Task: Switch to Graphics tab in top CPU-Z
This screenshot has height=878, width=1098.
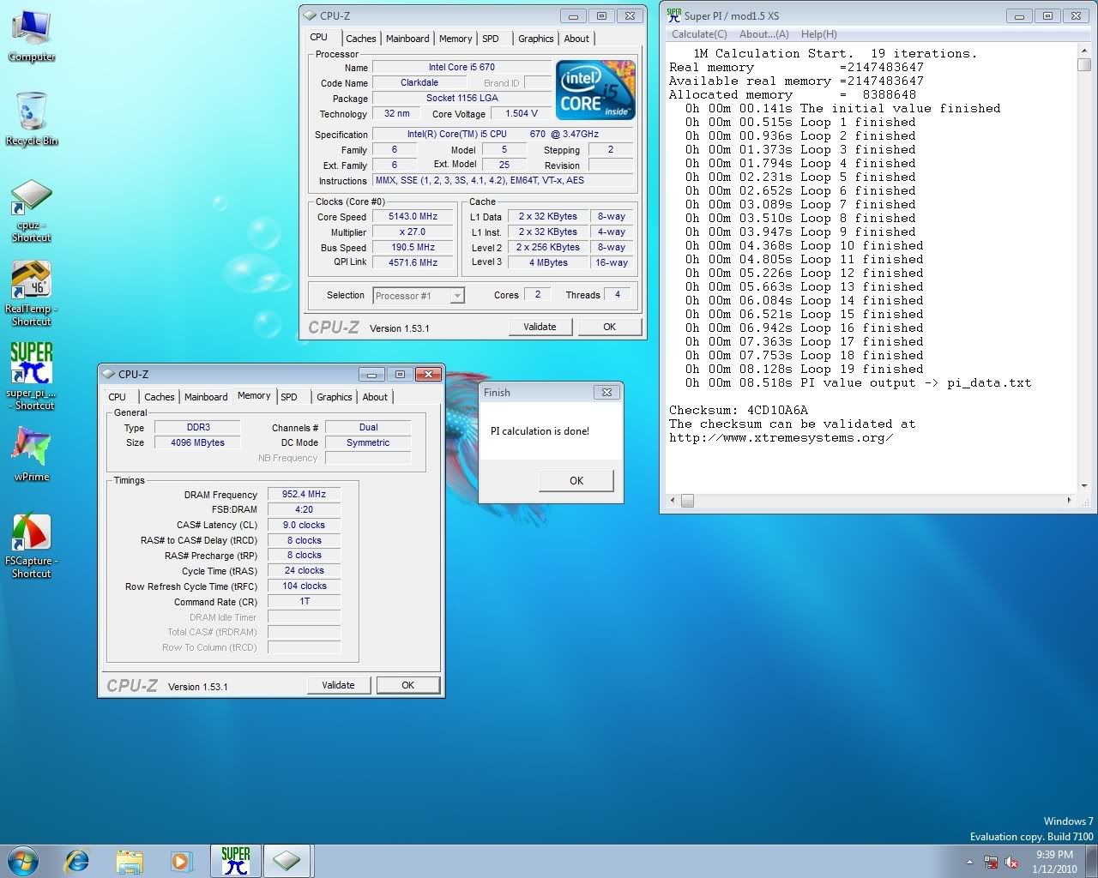Action: point(535,39)
